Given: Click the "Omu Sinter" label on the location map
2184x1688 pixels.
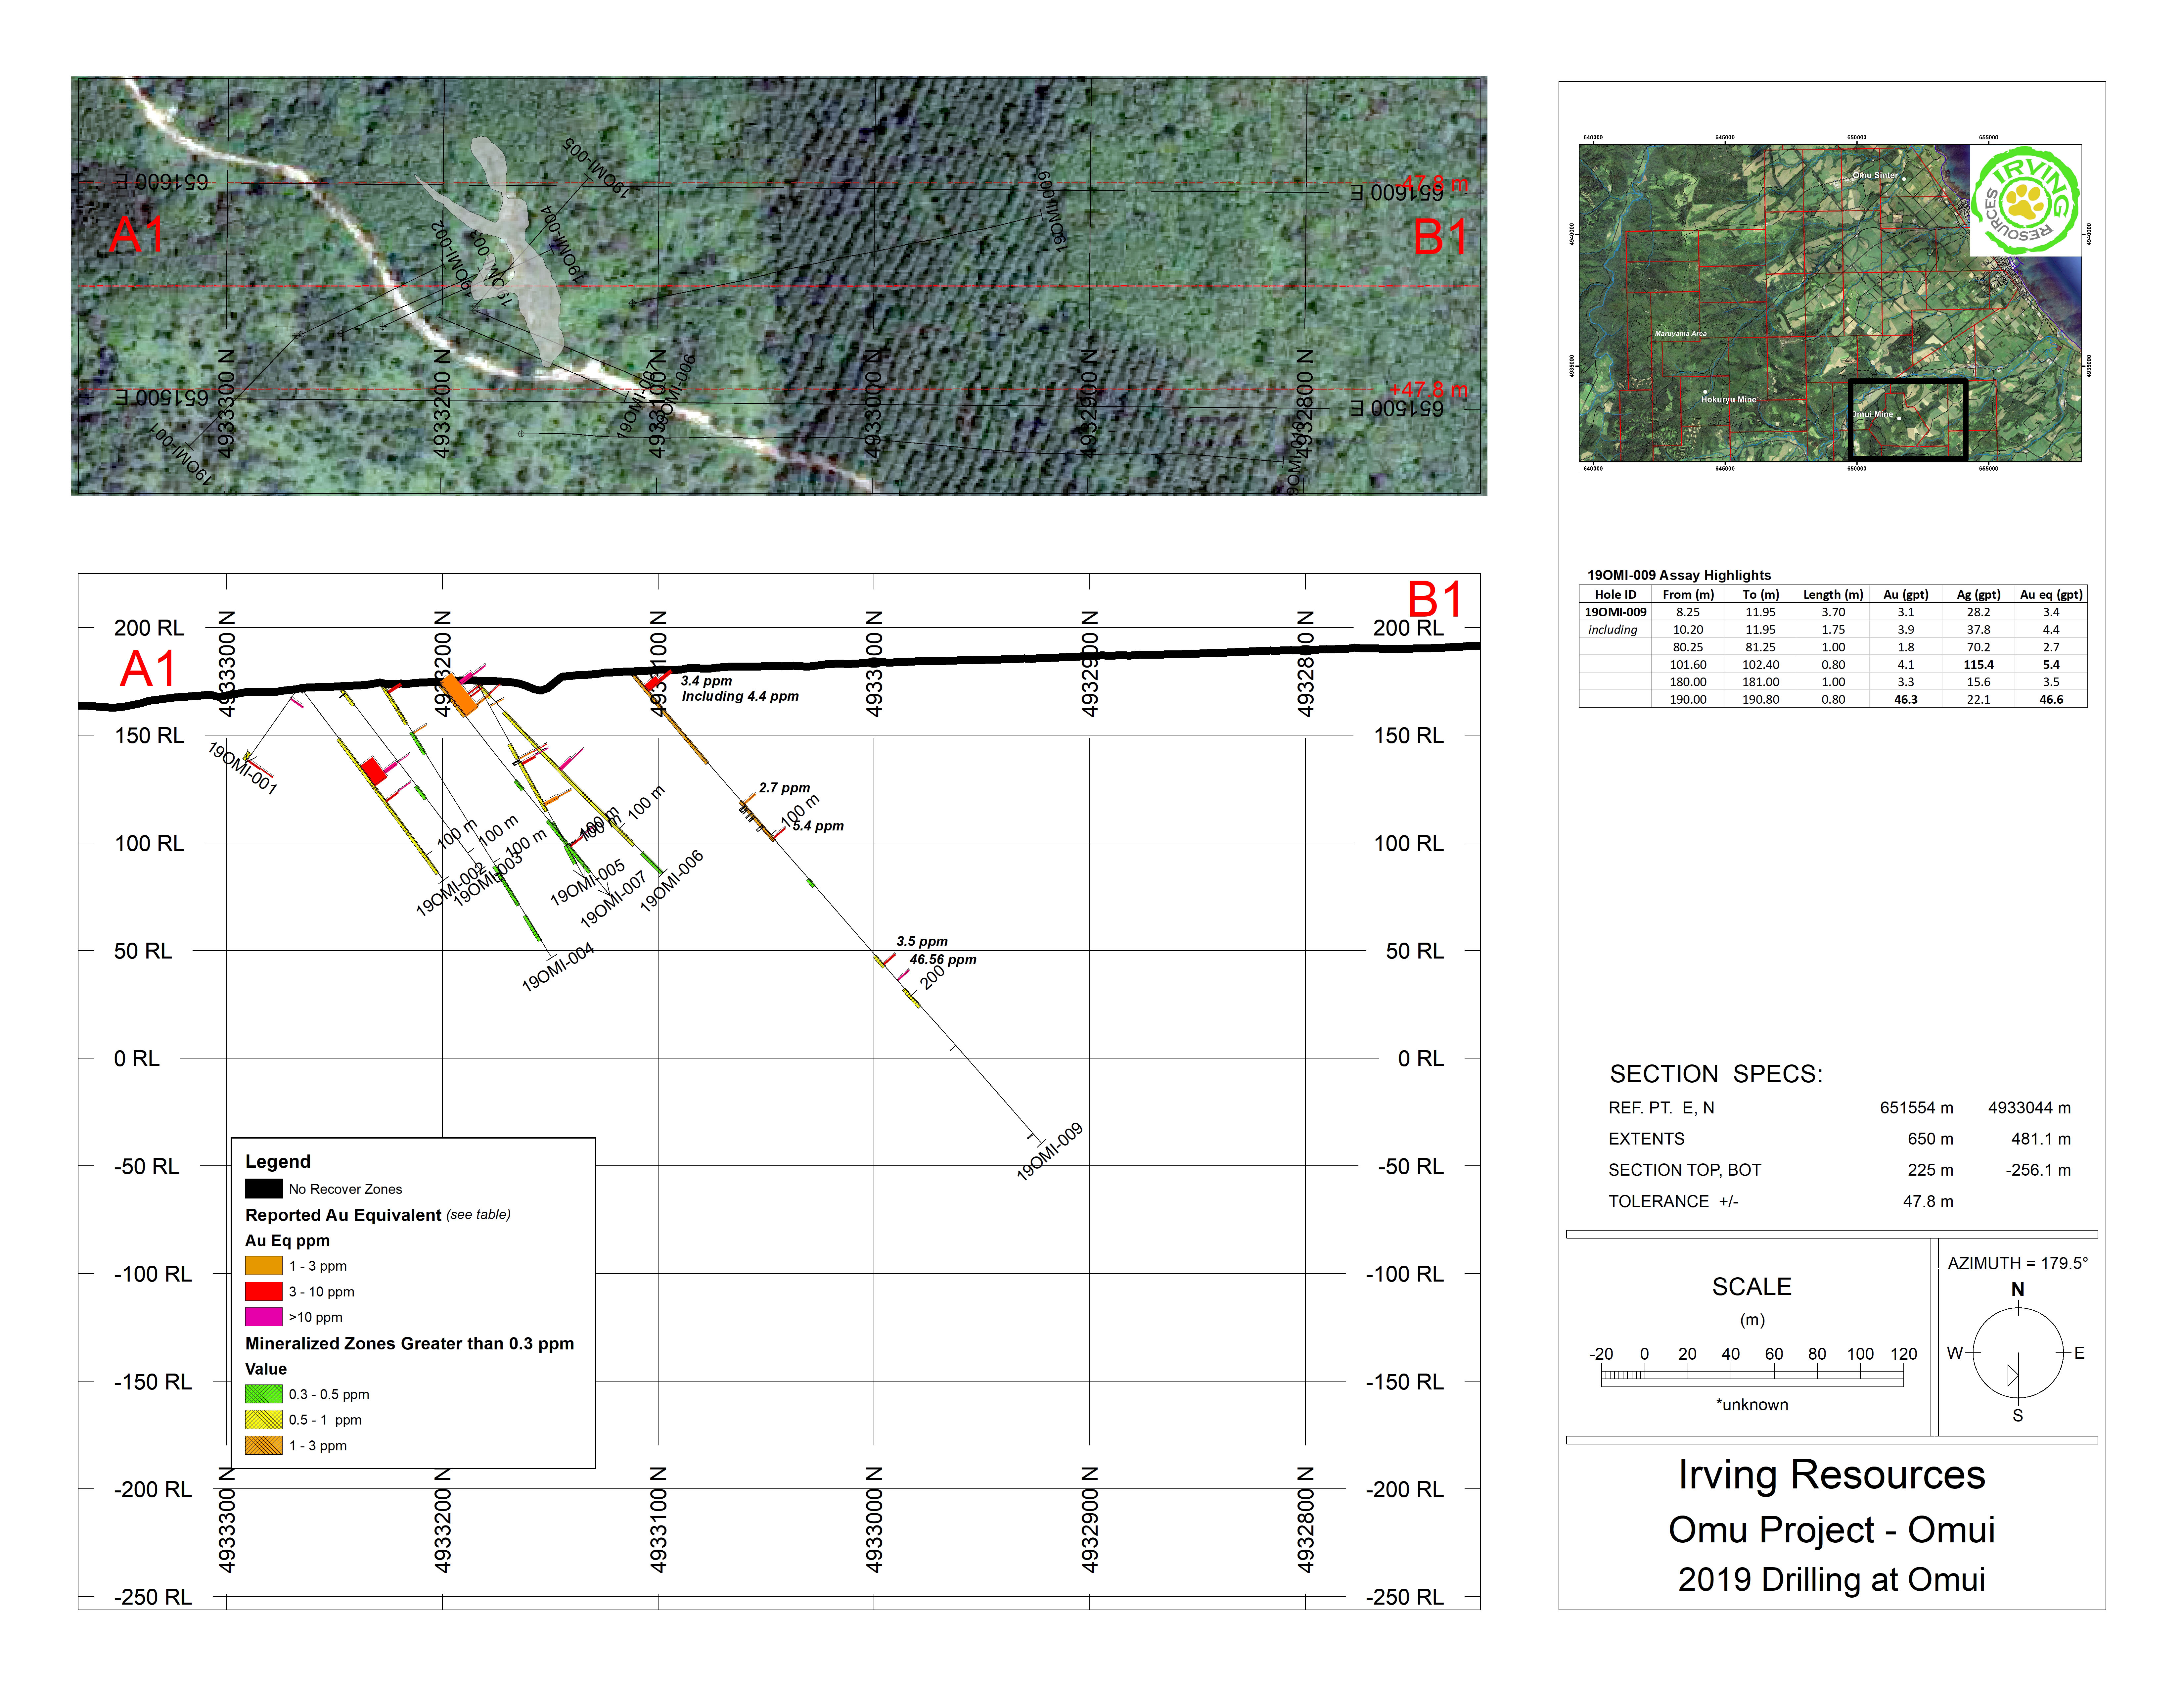Looking at the screenshot, I should click(x=1875, y=175).
